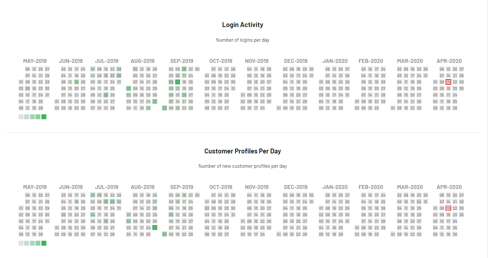Click Mar 24, 2020 in Customer Profiles
This screenshot has width=488, height=258.
click(419, 202)
